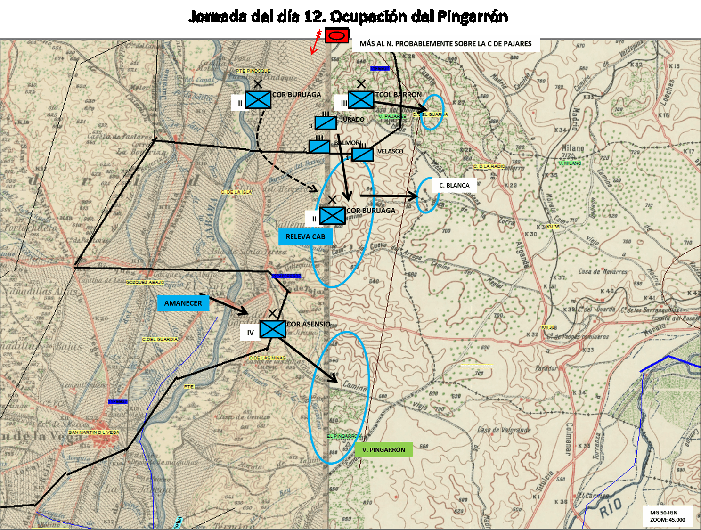Viewport: 701px width, 530px height.
Task: Click the green EL PINGARRON label
Action: [344, 436]
